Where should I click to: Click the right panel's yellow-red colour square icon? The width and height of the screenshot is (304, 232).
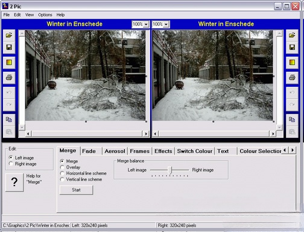coord(292,63)
